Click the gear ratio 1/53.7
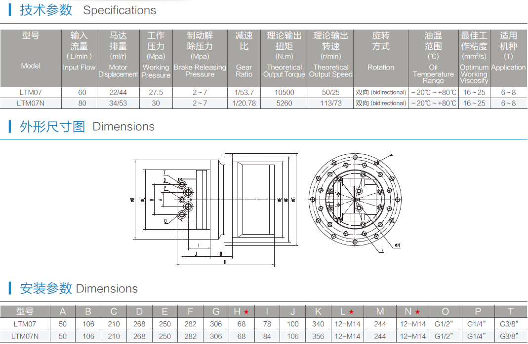Image resolution: width=528 pixels, height=344 pixels. coord(244,92)
